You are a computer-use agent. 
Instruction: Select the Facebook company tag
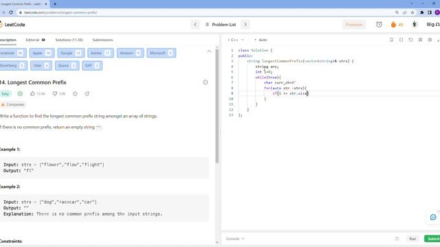coord(12,53)
